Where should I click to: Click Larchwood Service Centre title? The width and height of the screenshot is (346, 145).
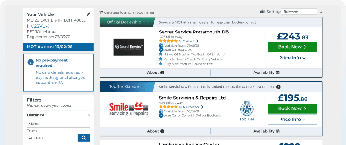pyautogui.click(x=189, y=144)
